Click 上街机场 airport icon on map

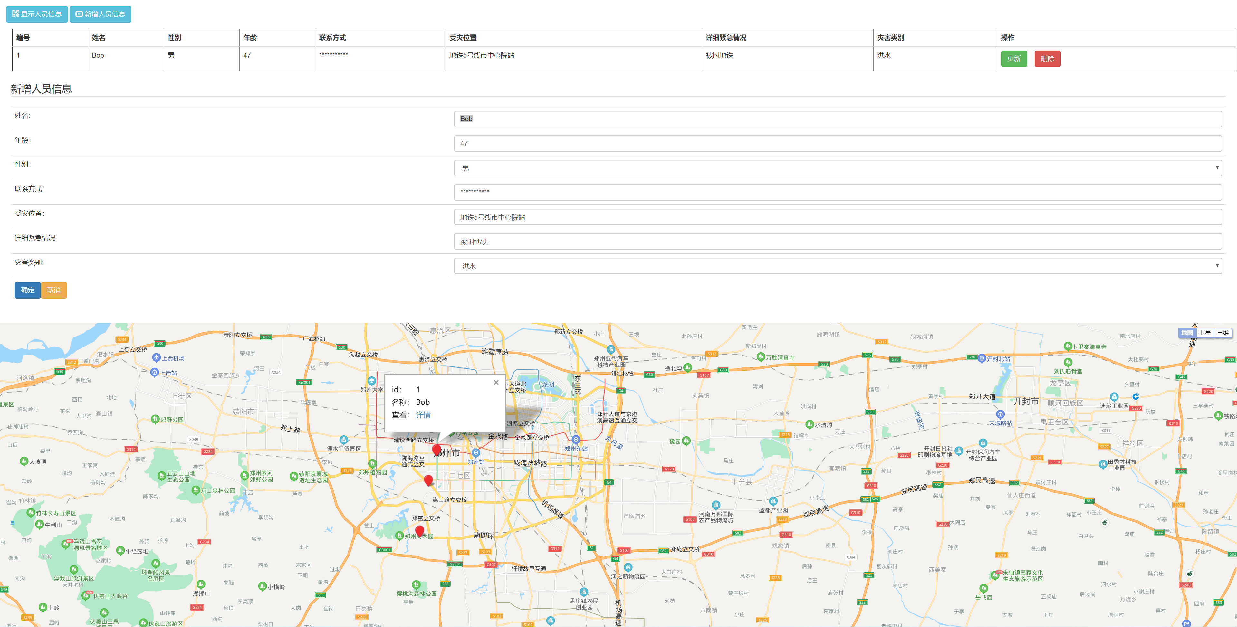(x=156, y=358)
